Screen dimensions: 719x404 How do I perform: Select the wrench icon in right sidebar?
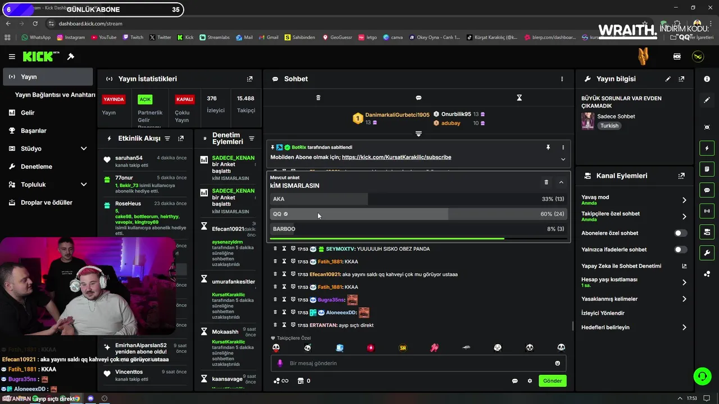coord(707,253)
